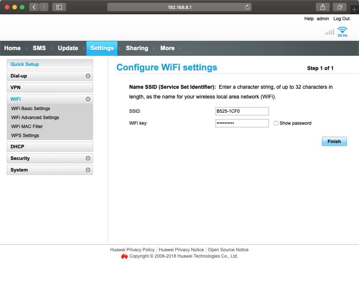
Task: Click into the SSID text field
Action: [242, 111]
